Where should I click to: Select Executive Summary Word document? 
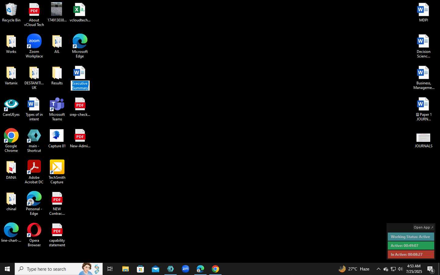(x=80, y=78)
